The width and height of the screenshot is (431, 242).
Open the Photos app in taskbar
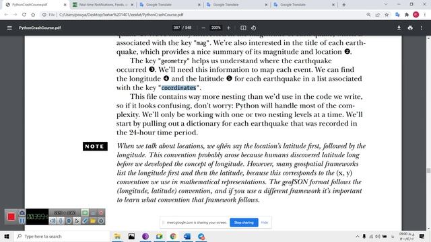[131, 236]
